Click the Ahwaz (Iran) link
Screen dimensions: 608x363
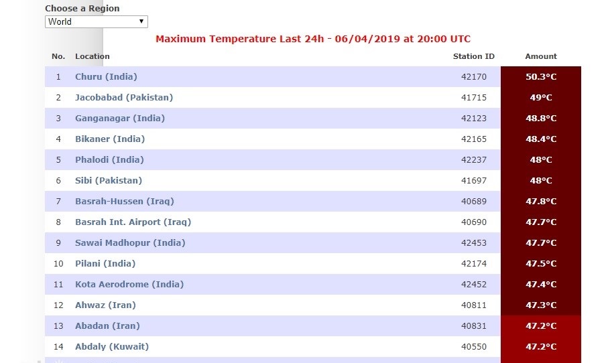click(x=105, y=305)
